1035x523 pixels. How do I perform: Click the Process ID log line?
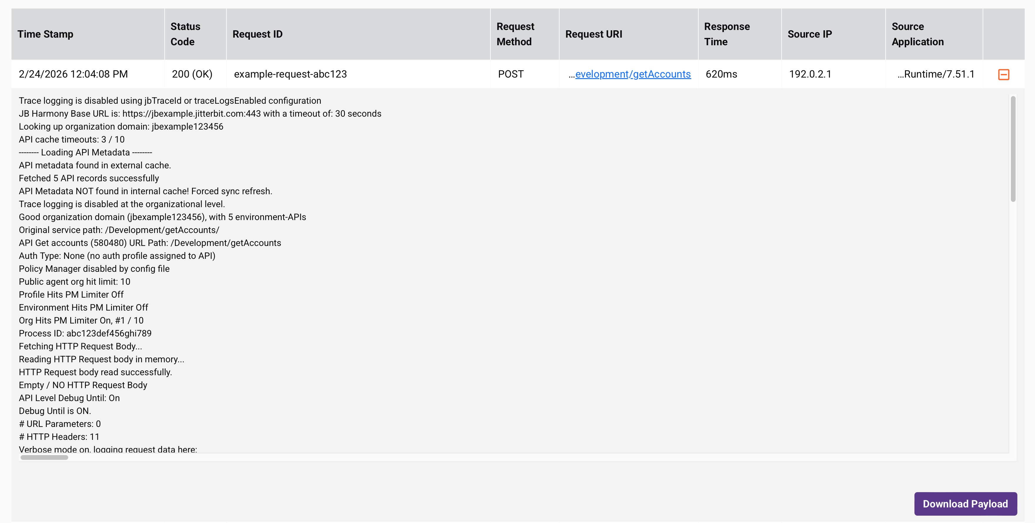85,333
